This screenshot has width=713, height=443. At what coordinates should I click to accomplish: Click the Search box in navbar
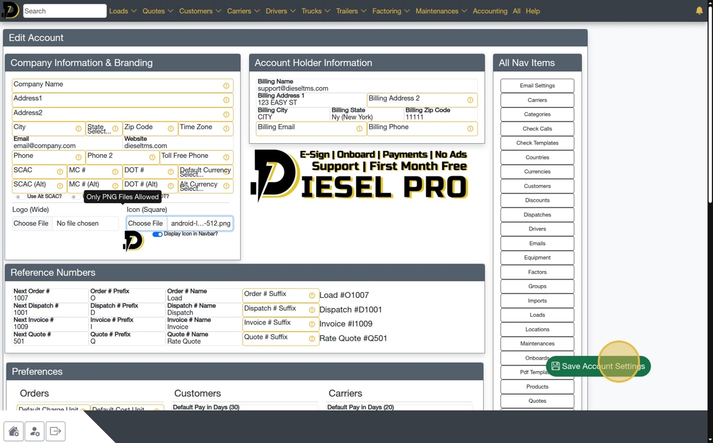[x=64, y=11]
